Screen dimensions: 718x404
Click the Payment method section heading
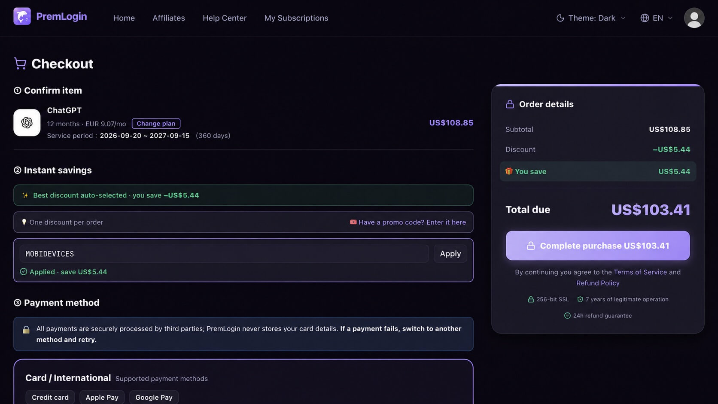[62, 303]
